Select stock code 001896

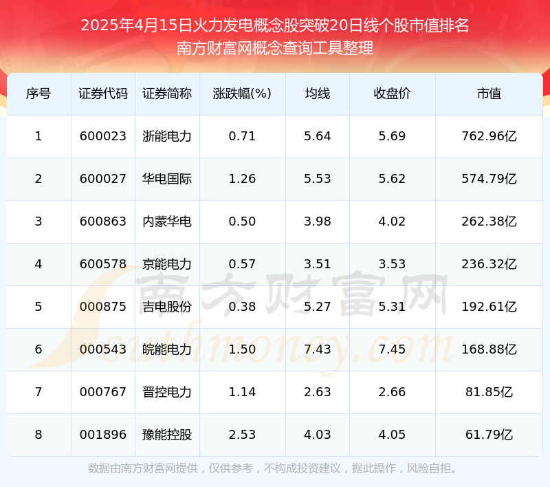102,435
